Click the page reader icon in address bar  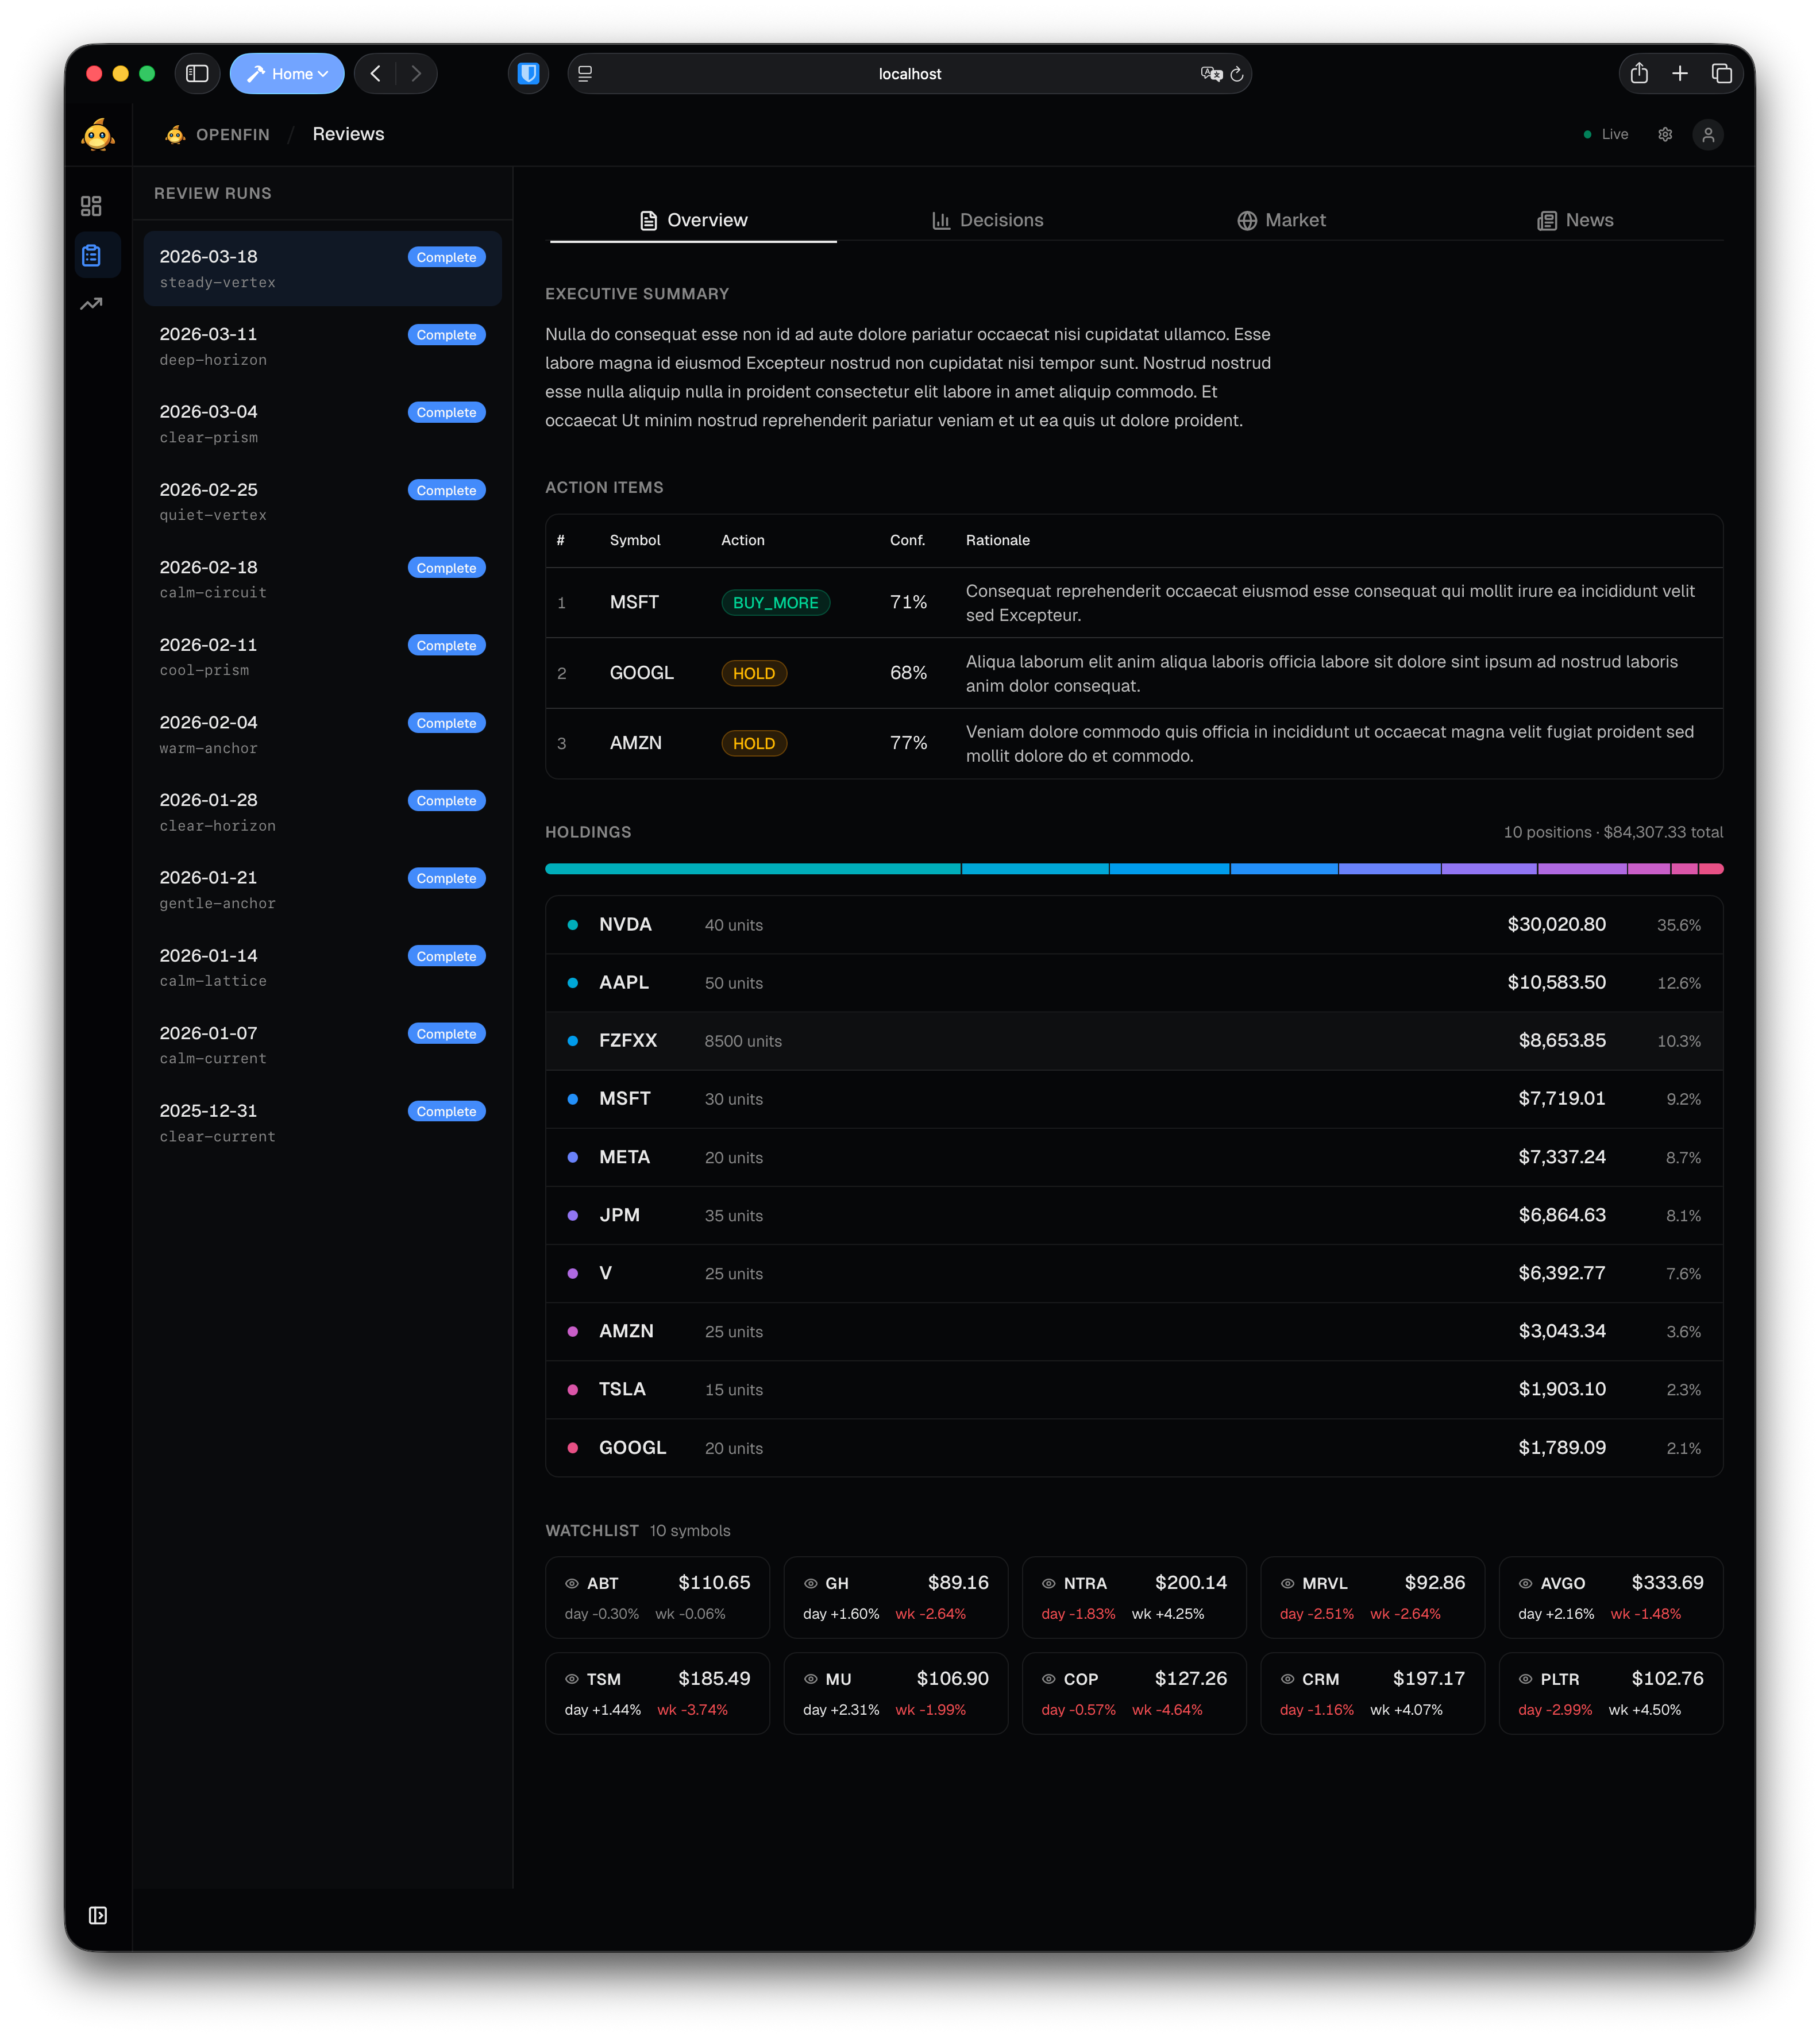tap(586, 74)
